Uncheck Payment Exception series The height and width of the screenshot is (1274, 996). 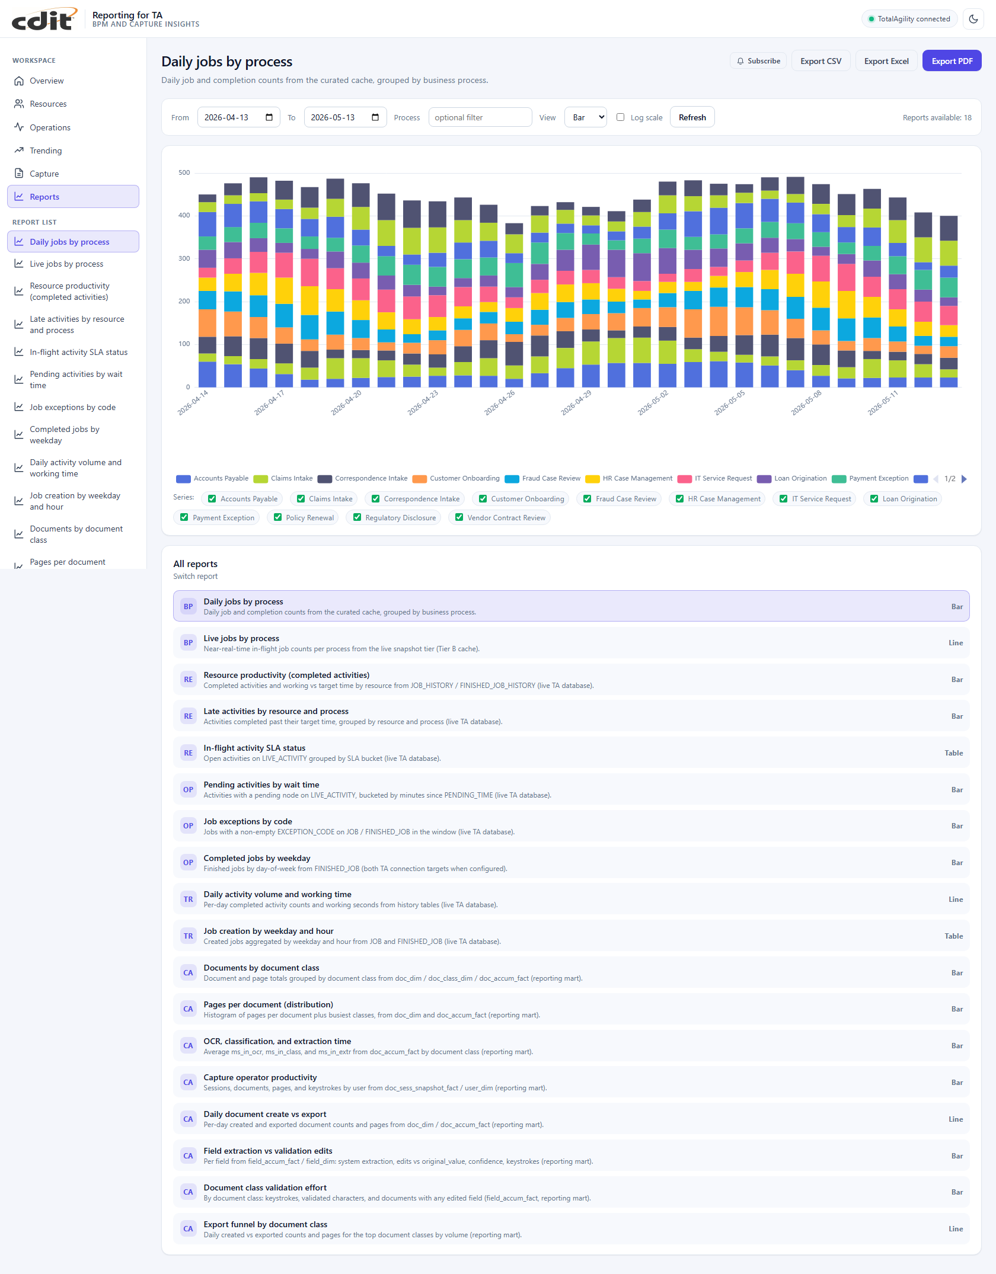[184, 518]
